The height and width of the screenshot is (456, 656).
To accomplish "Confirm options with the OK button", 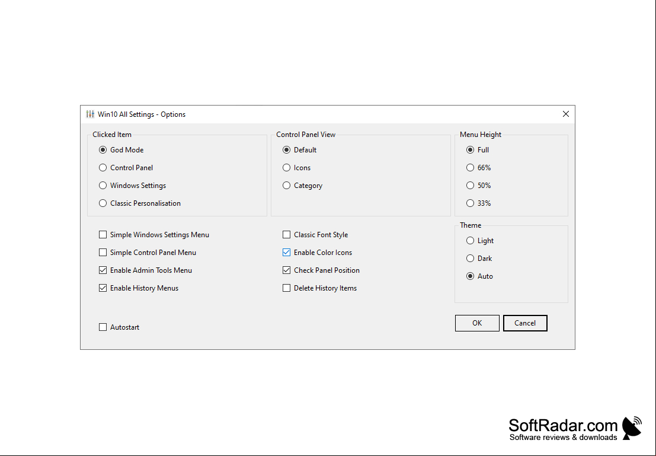I will pos(477,323).
